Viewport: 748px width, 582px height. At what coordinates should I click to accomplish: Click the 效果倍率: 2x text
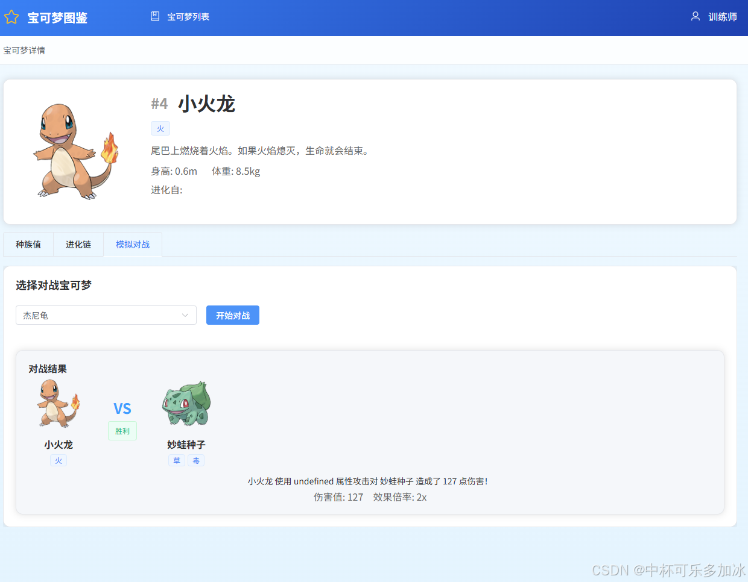pyautogui.click(x=400, y=497)
